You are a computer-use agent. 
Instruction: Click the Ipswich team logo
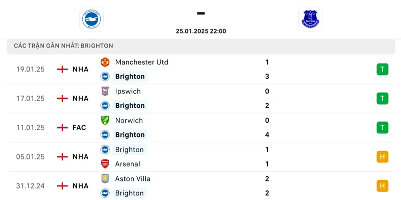tap(105, 91)
